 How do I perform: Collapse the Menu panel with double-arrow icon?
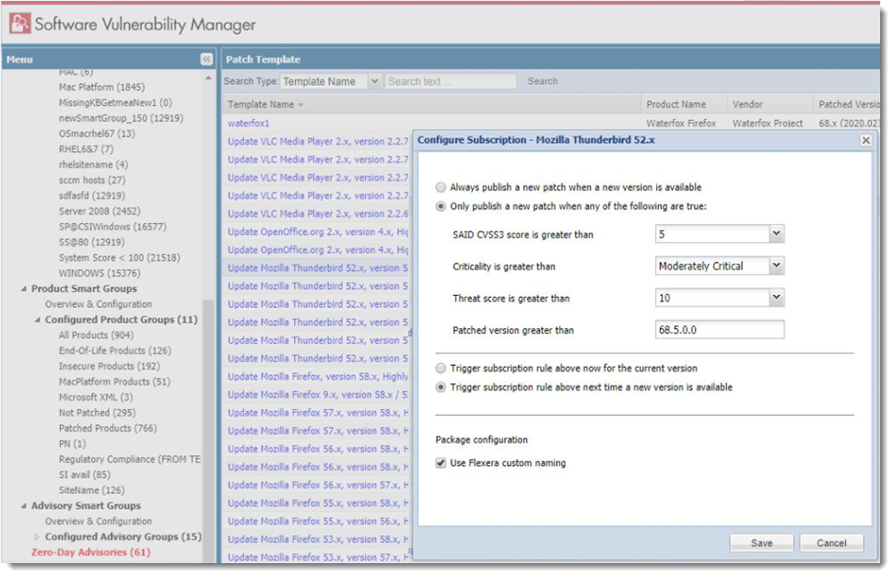point(206,59)
